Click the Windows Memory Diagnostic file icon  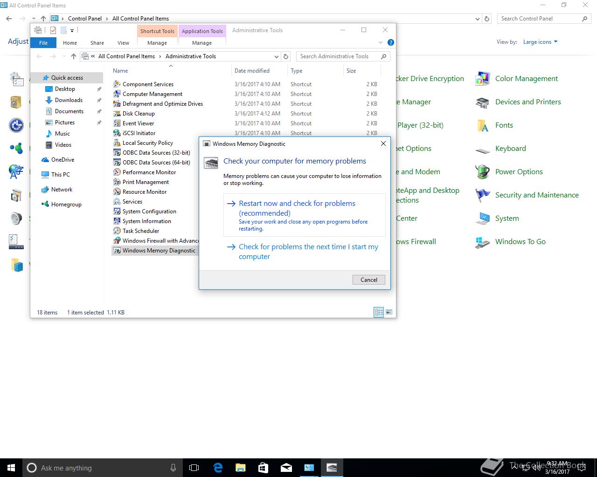(x=117, y=251)
